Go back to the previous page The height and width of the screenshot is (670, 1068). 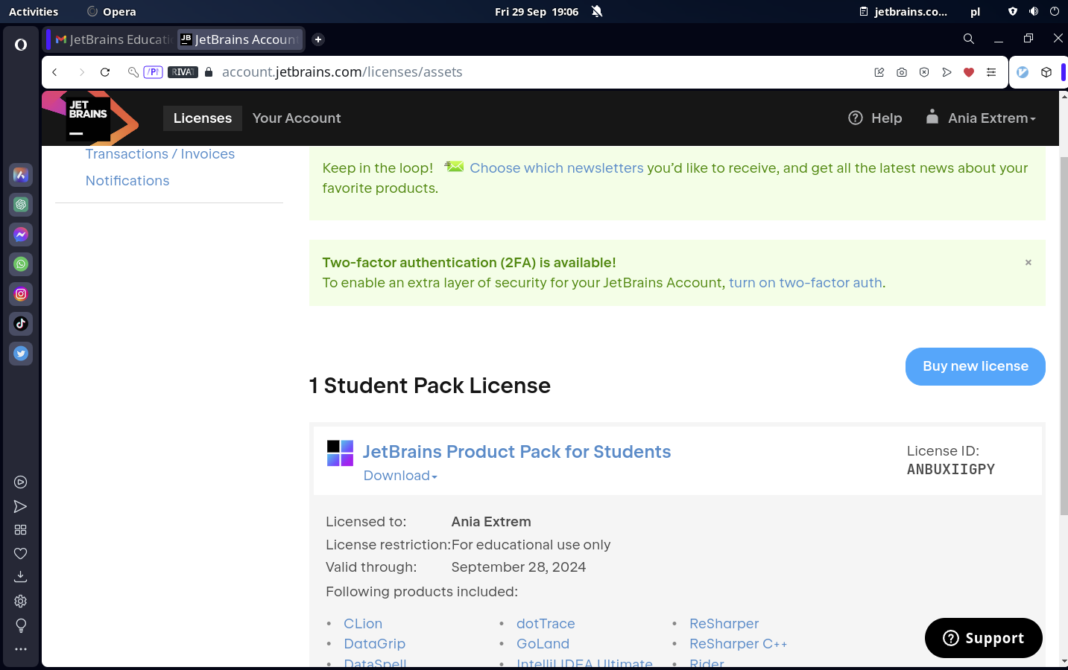54,72
